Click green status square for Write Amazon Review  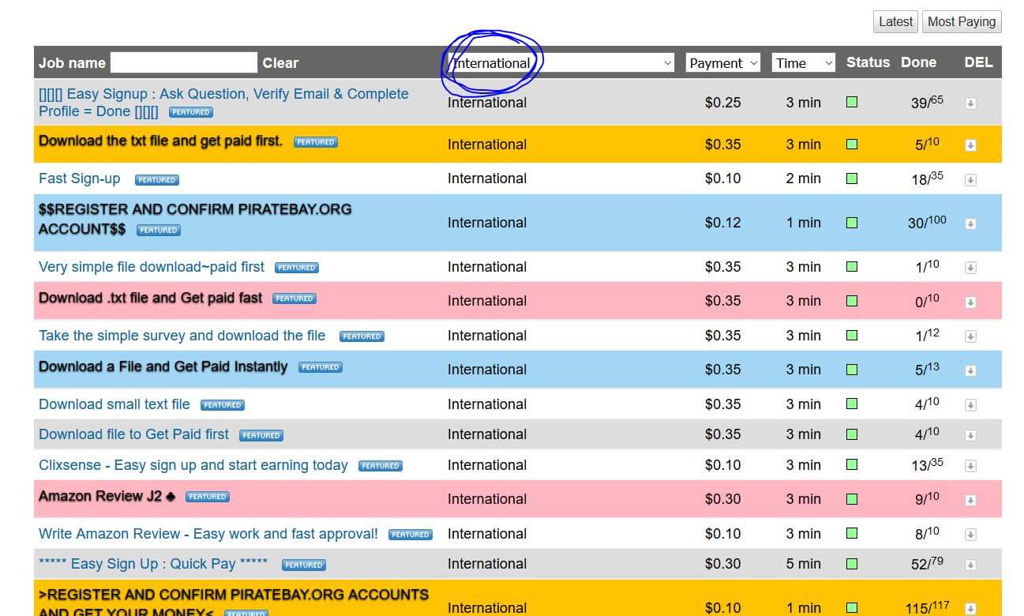click(x=852, y=533)
